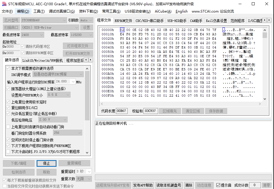Toggle 清除代码缓冲区 checkbox
Screen dimensions: 274x189
23,46
